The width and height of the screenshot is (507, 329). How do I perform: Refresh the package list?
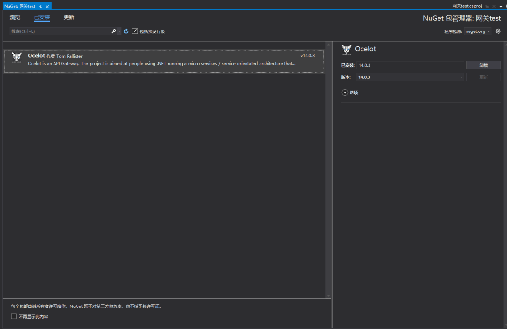click(126, 31)
